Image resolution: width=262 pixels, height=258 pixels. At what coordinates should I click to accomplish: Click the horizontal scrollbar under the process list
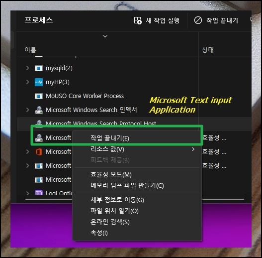[135, 199]
